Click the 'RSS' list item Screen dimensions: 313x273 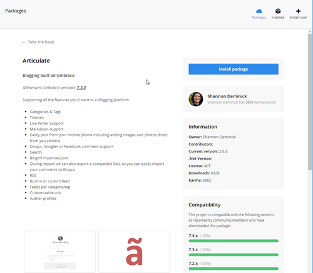pyautogui.click(x=33, y=176)
